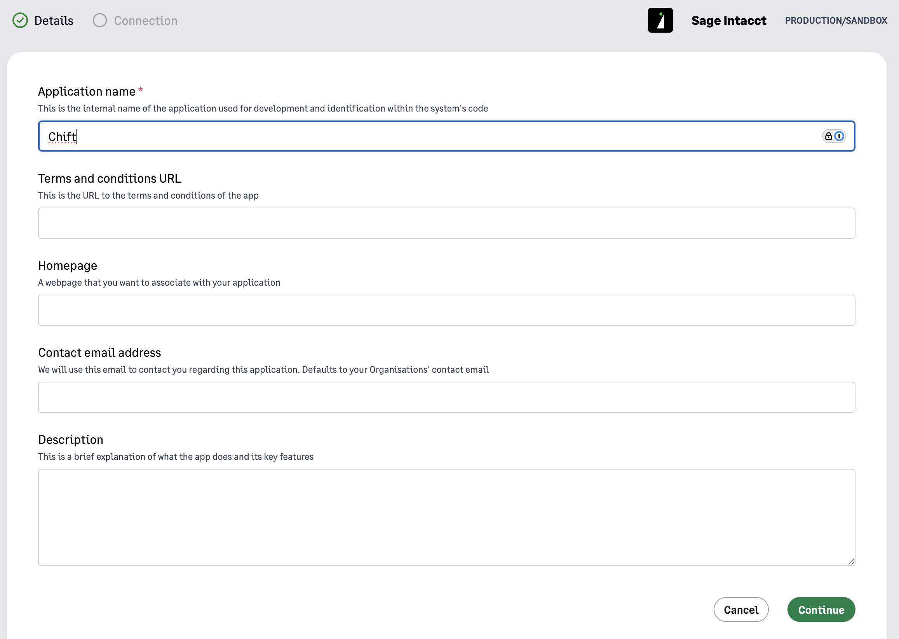Click the Contact email address label
This screenshot has width=899, height=639.
tap(99, 353)
